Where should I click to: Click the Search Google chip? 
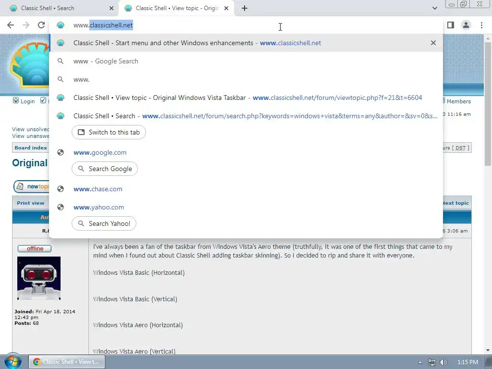(x=104, y=169)
